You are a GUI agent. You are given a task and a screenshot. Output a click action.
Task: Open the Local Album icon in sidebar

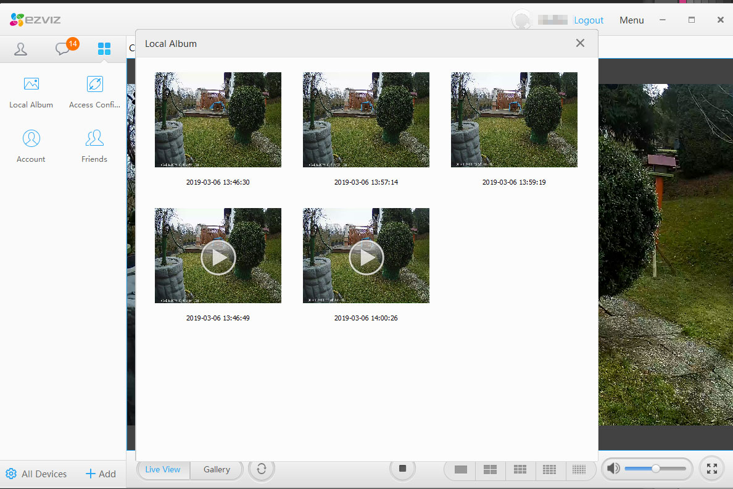pyautogui.click(x=31, y=85)
